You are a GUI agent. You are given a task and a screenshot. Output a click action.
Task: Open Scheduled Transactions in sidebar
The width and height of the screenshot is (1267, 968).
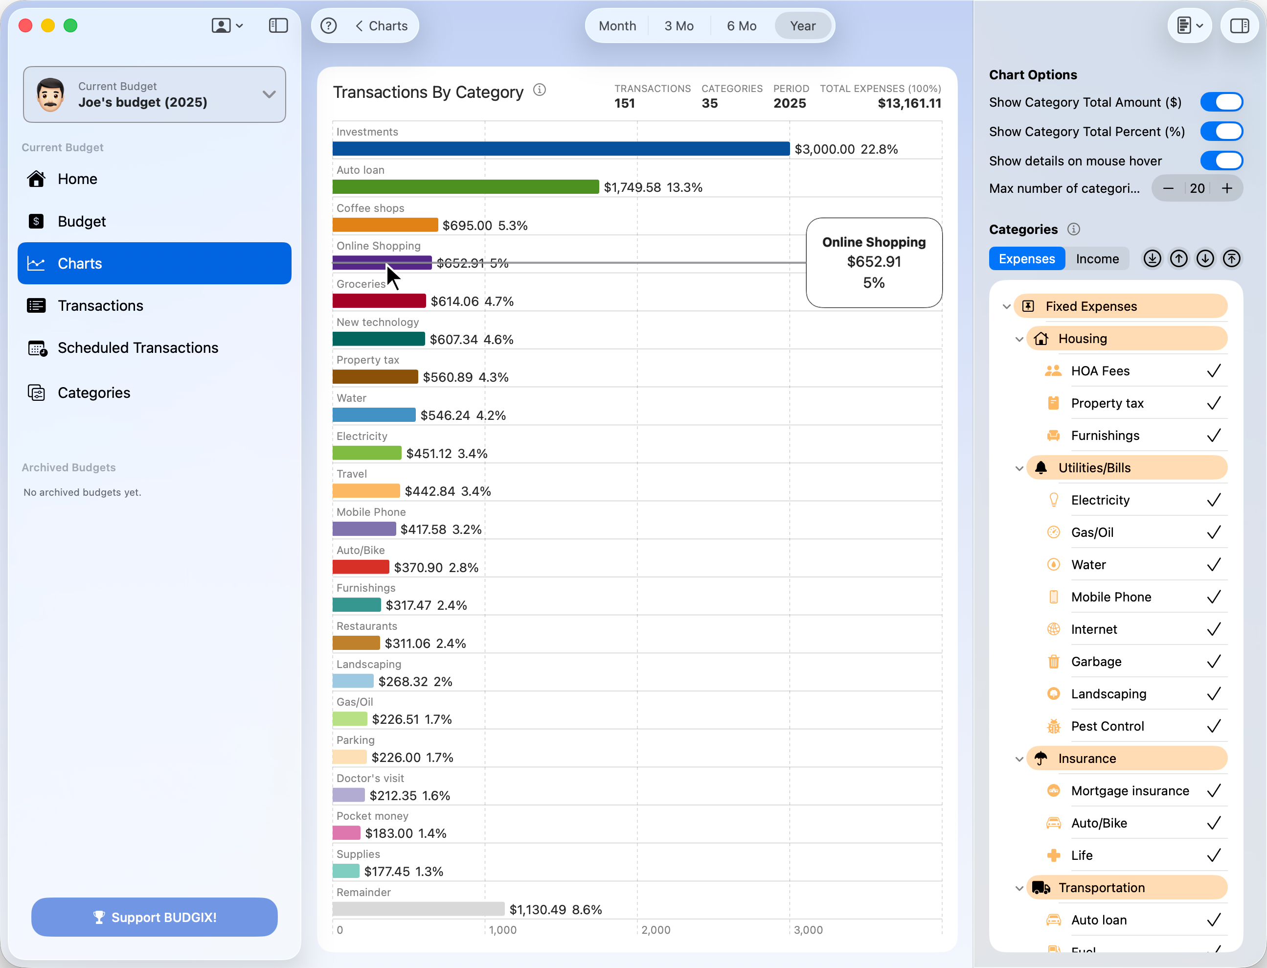click(137, 348)
